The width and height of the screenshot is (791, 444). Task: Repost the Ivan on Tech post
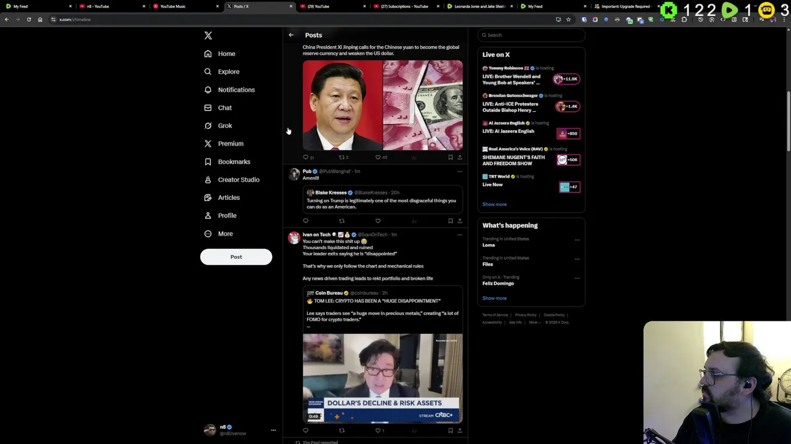(x=342, y=431)
